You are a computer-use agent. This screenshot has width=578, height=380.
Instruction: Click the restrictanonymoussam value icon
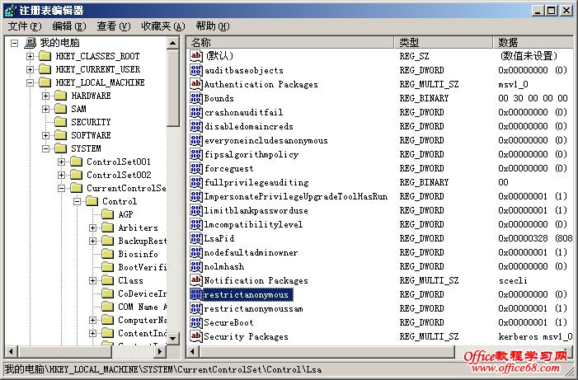[195, 308]
